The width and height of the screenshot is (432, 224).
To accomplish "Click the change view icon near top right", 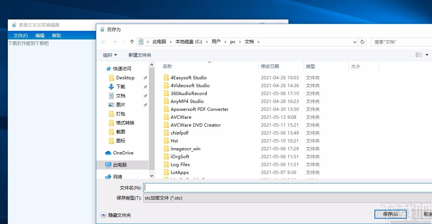I will tap(418, 54).
